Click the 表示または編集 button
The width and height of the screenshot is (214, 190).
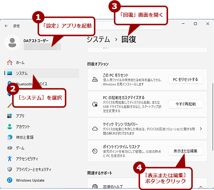pyautogui.click(x=185, y=151)
